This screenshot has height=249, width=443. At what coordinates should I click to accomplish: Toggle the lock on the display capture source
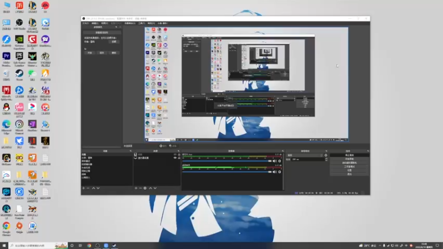179,158
